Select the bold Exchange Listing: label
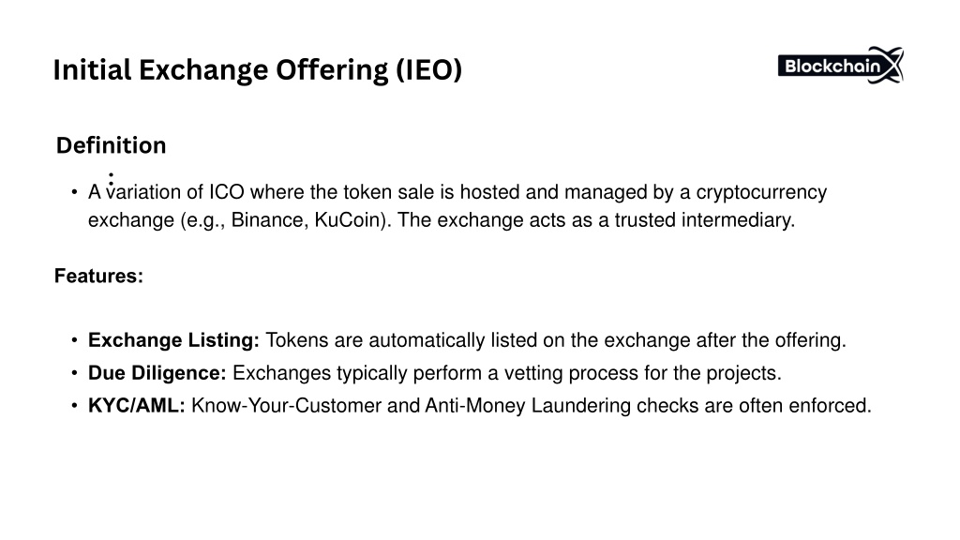The image size is (960, 540). point(173,340)
